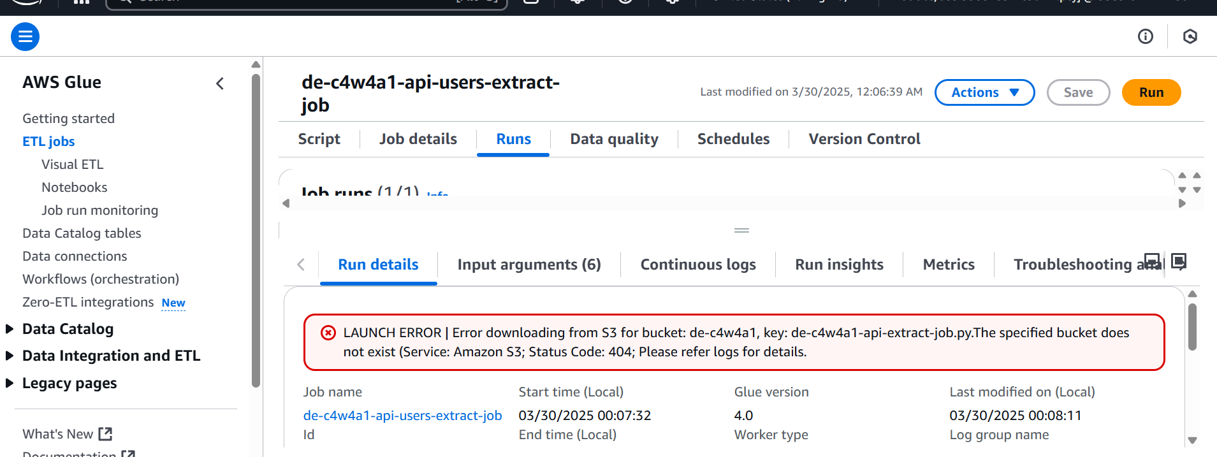The height and width of the screenshot is (457, 1217).
Task: Click last modified value 03/30/2025 00:08:11
Action: [1016, 416]
